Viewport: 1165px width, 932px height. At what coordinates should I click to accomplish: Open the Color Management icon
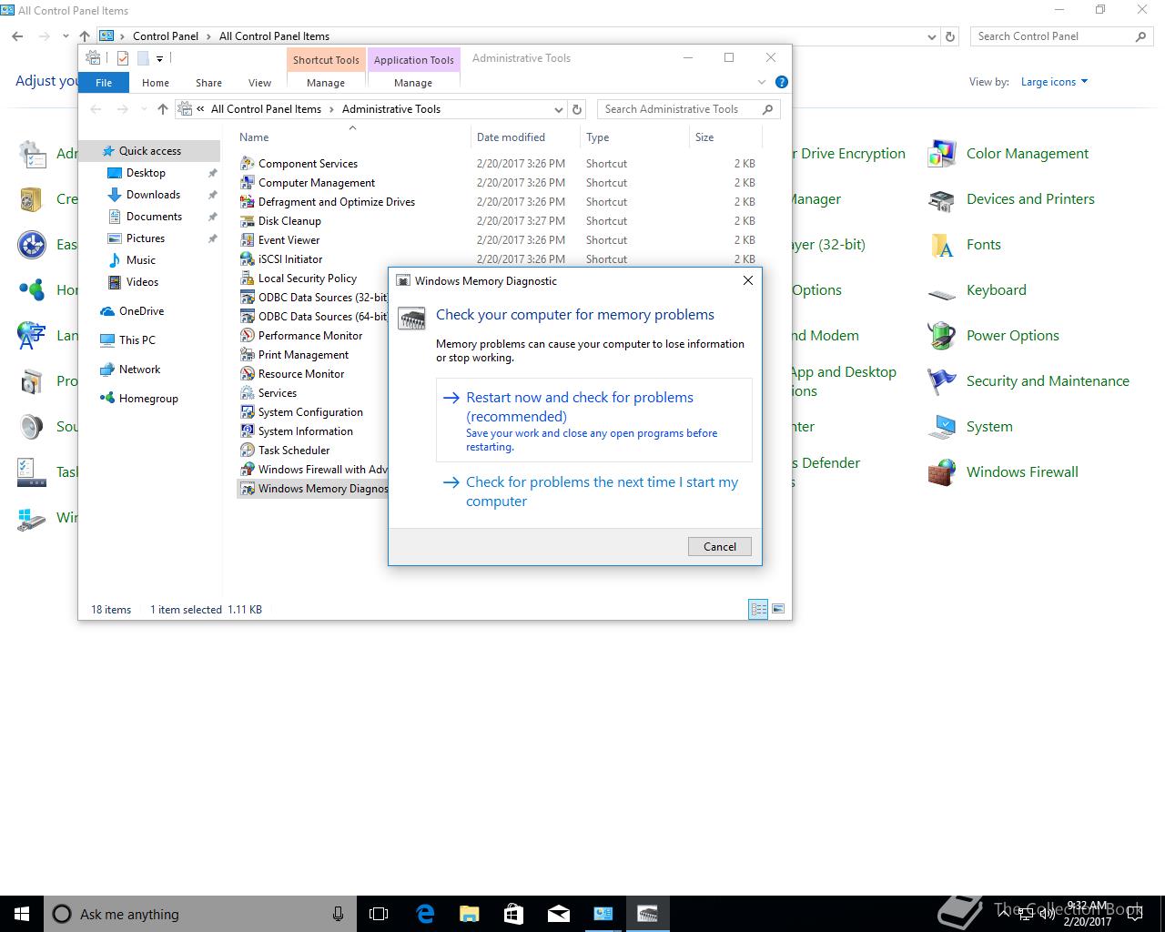coord(941,154)
